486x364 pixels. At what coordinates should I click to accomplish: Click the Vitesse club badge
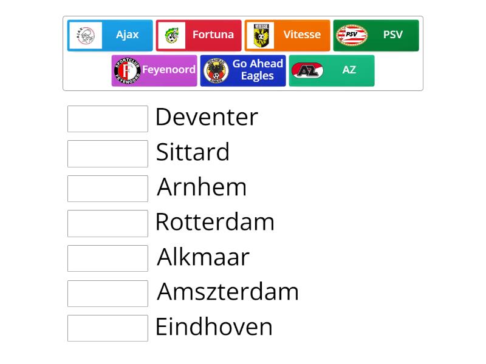click(263, 35)
